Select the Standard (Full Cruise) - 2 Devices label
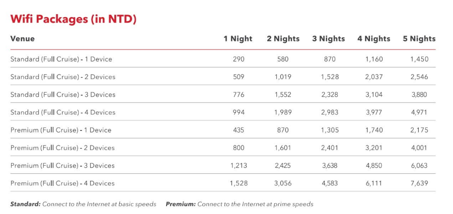The image size is (453, 214). click(63, 77)
